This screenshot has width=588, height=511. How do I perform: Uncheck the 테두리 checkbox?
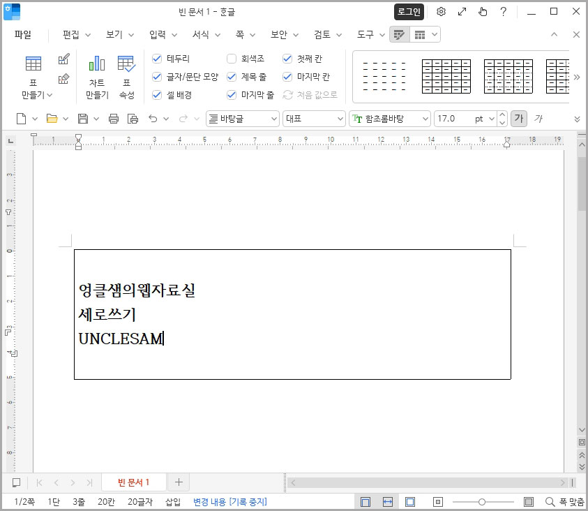[x=156, y=59]
